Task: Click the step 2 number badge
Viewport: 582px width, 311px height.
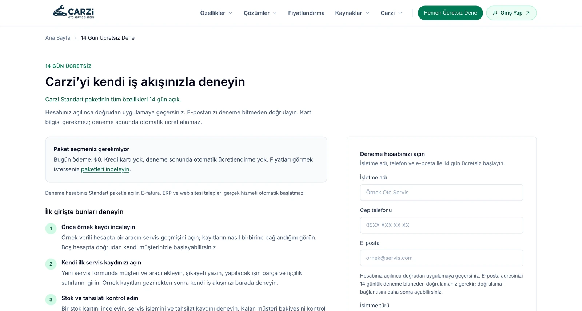Action: 51,264
